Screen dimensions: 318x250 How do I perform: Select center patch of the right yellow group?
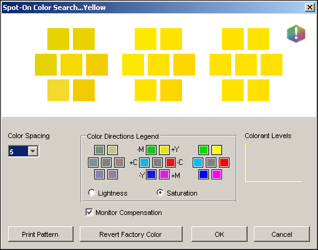(246, 64)
